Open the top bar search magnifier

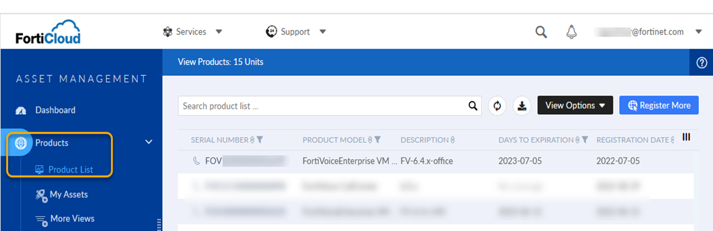(541, 32)
